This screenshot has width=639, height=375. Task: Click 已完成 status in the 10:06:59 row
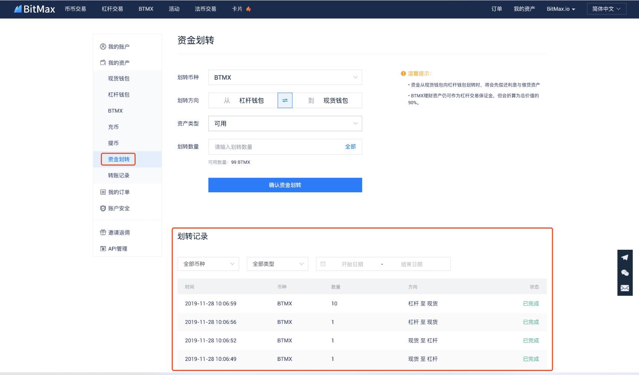pyautogui.click(x=531, y=303)
